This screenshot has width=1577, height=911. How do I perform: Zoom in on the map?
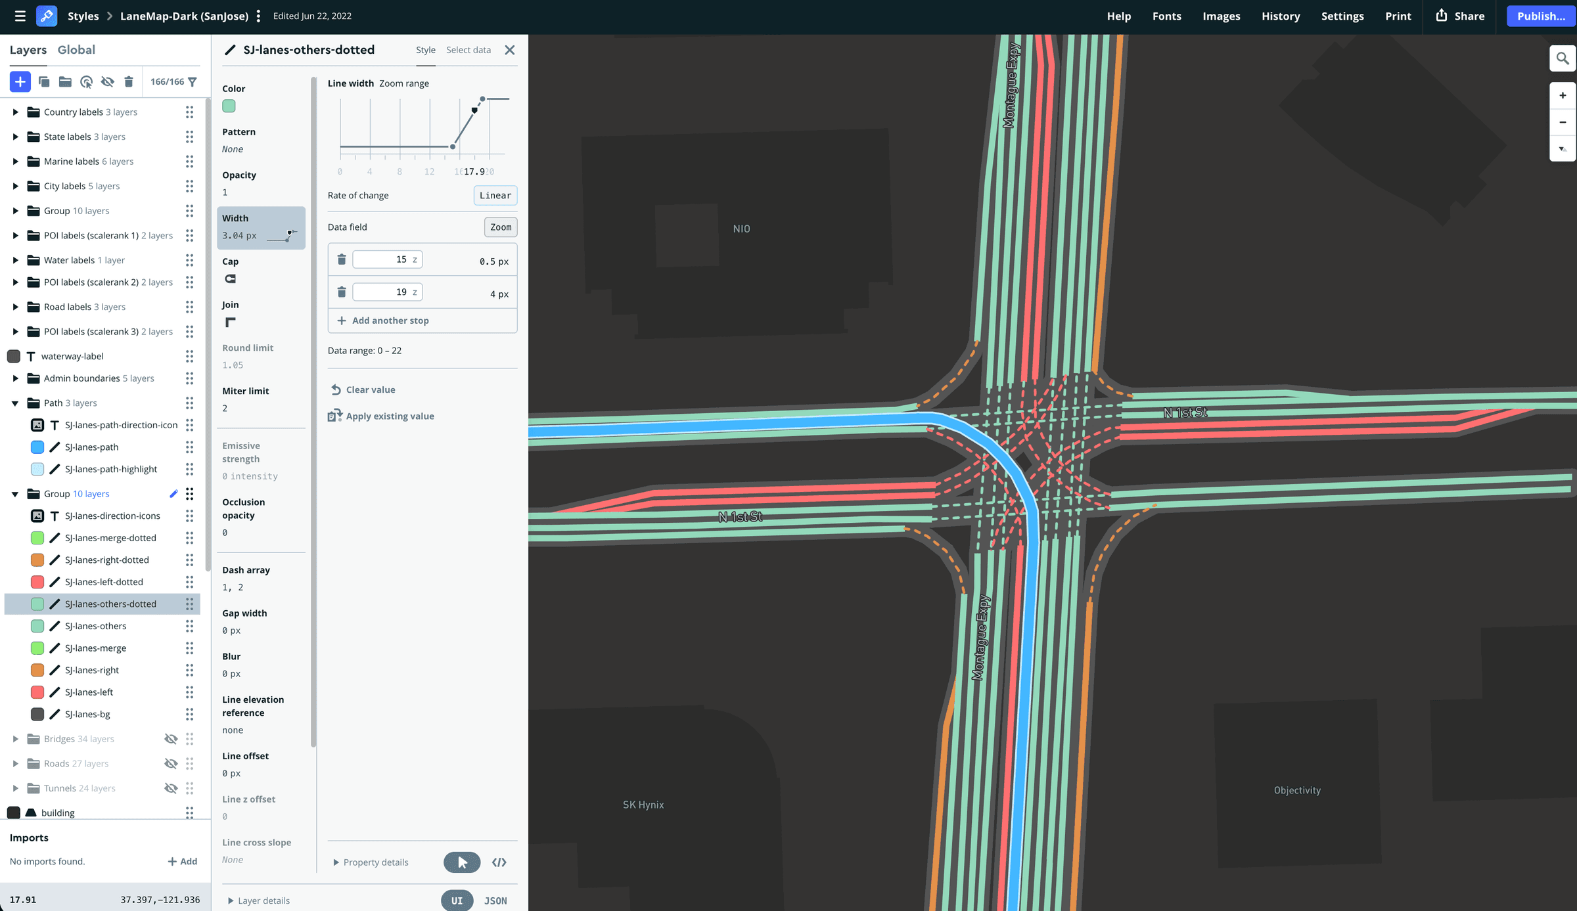pyautogui.click(x=1563, y=96)
